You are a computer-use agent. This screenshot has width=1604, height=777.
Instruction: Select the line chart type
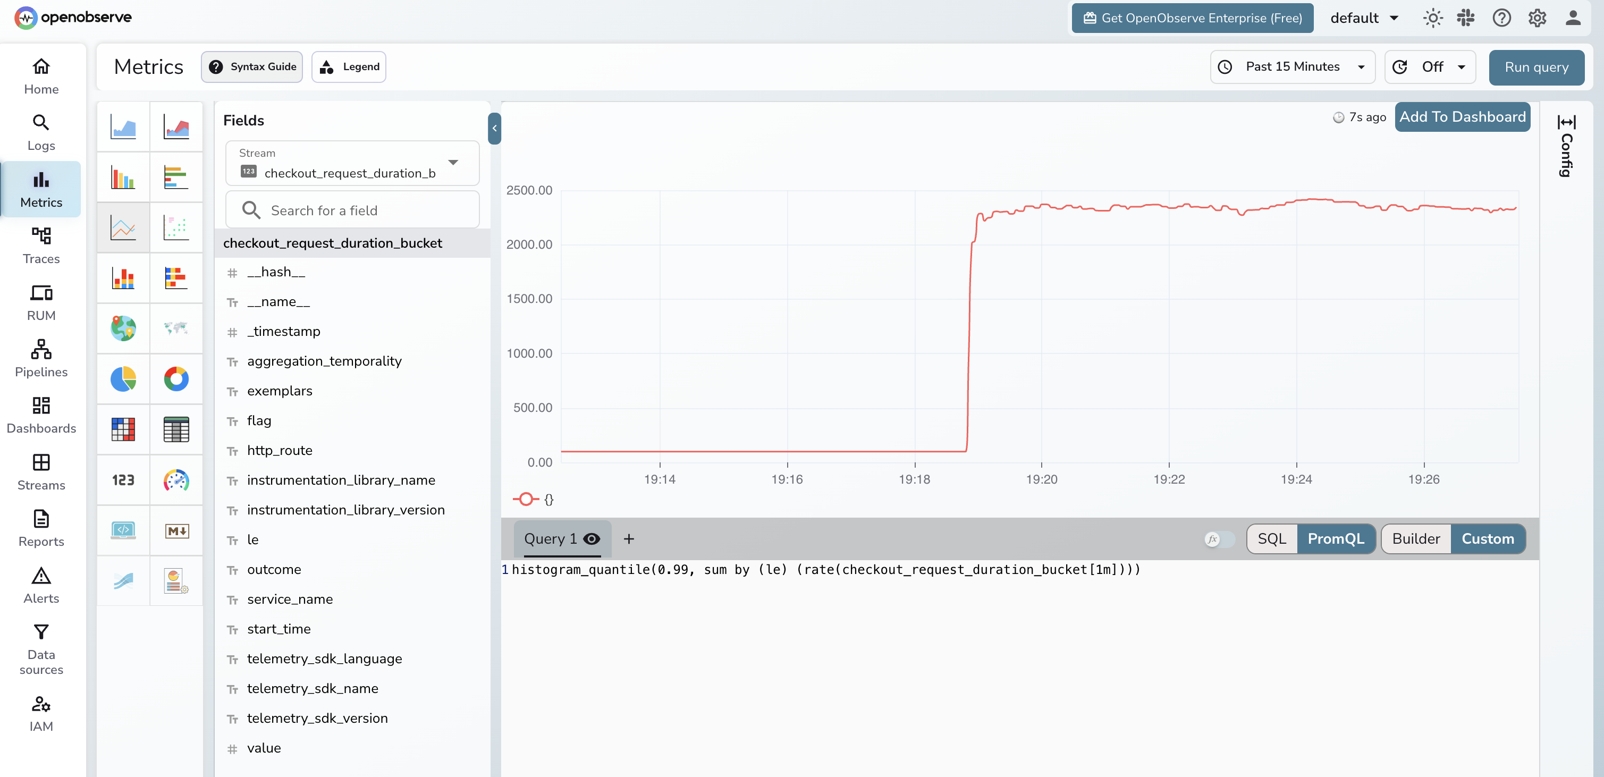pos(123,228)
